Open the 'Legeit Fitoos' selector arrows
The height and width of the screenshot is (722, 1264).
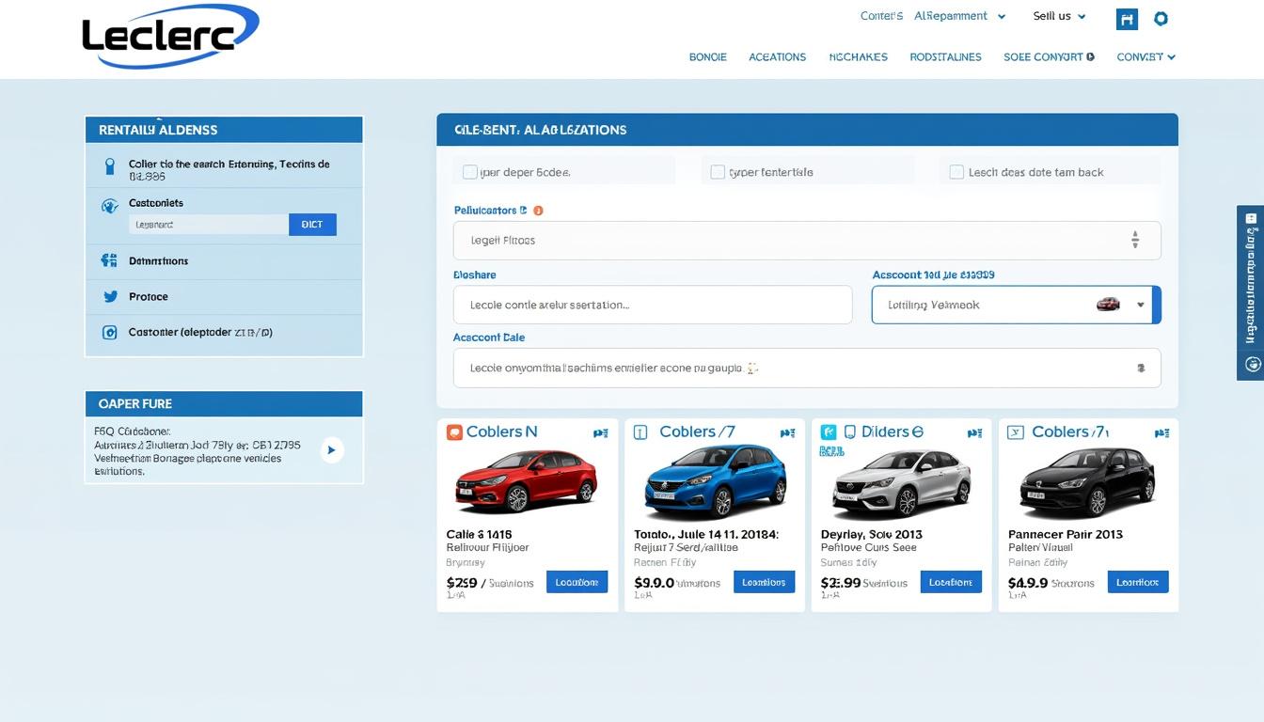(x=1135, y=241)
